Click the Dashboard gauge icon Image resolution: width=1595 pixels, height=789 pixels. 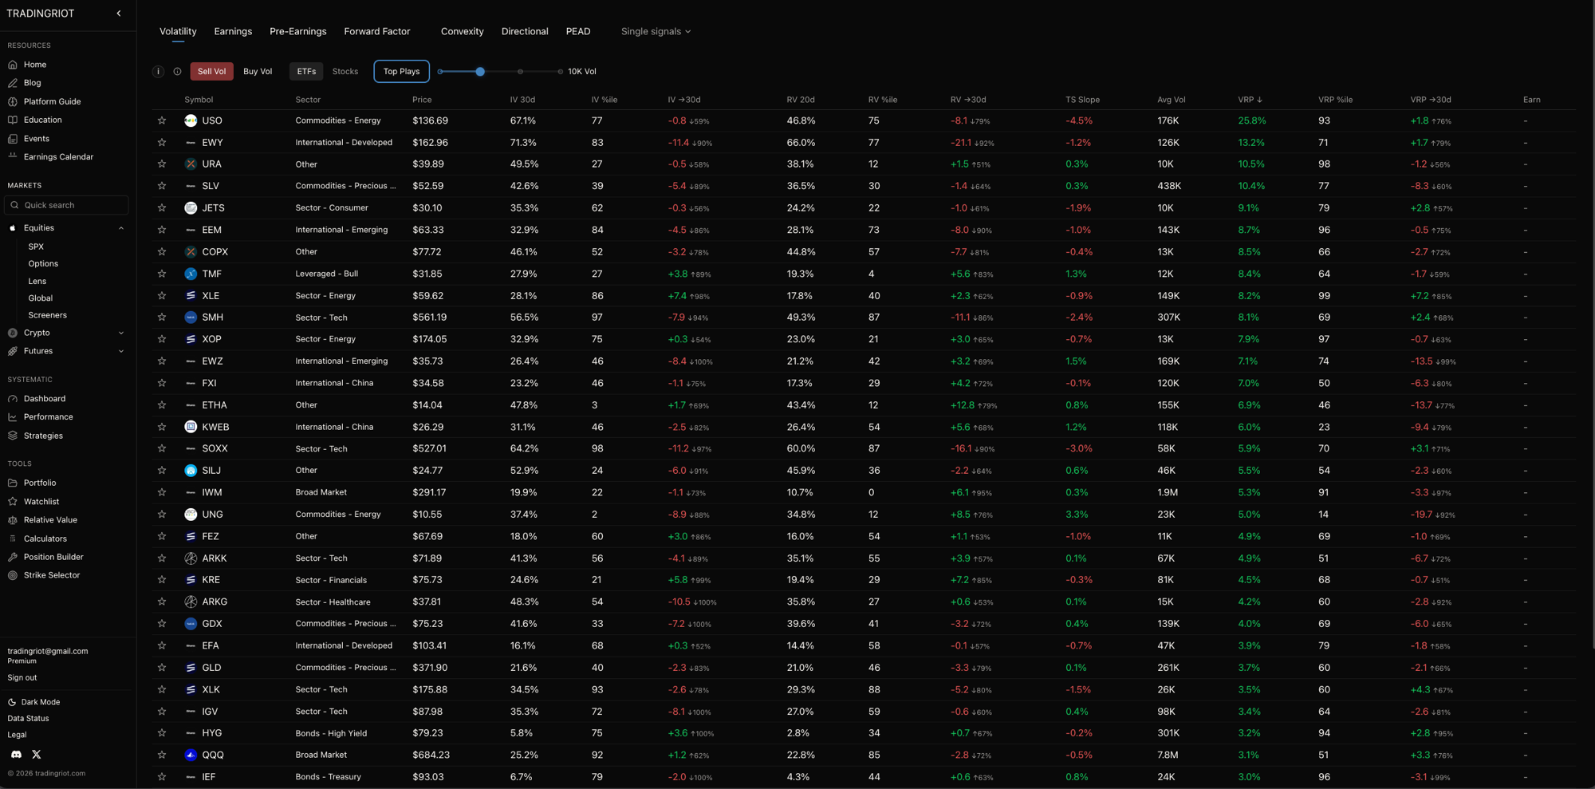13,399
